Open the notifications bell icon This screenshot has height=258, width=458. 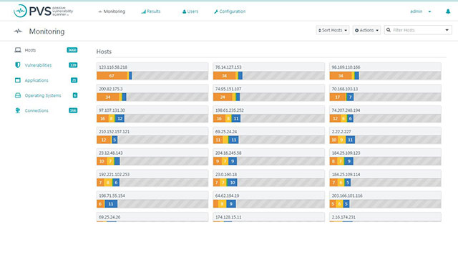pos(448,11)
